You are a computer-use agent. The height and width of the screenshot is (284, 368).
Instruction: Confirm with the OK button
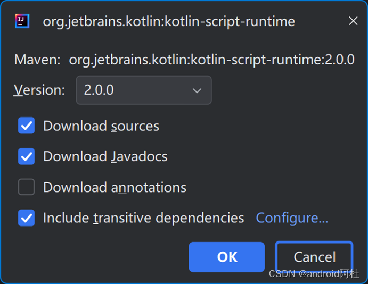coord(227,257)
